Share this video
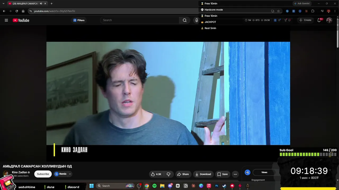Image resolution: width=339 pixels, height=190 pixels. (183, 174)
